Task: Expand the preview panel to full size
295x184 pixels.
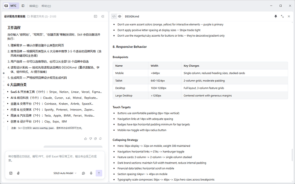Action: (282, 16)
